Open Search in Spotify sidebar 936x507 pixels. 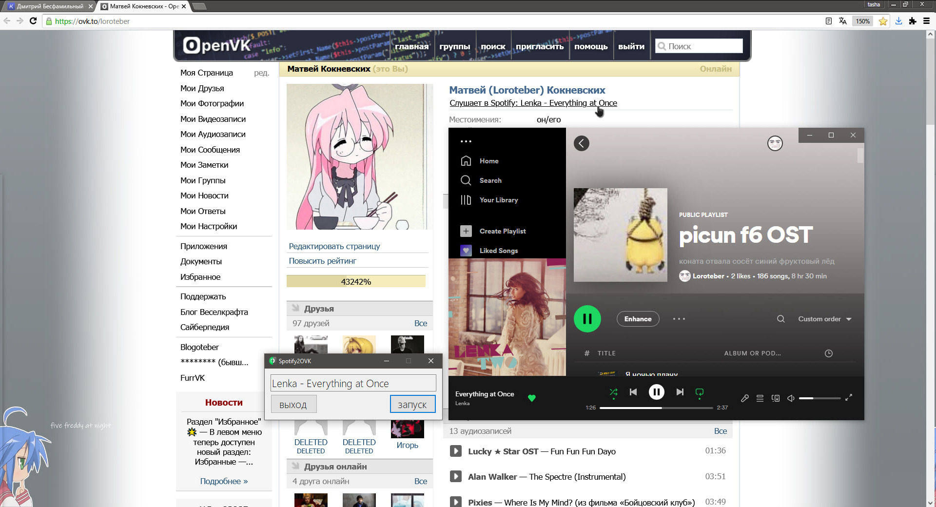point(481,180)
